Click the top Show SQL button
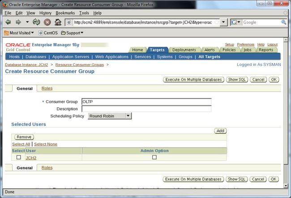Viewport: 291px width, 198px height. point(237,80)
